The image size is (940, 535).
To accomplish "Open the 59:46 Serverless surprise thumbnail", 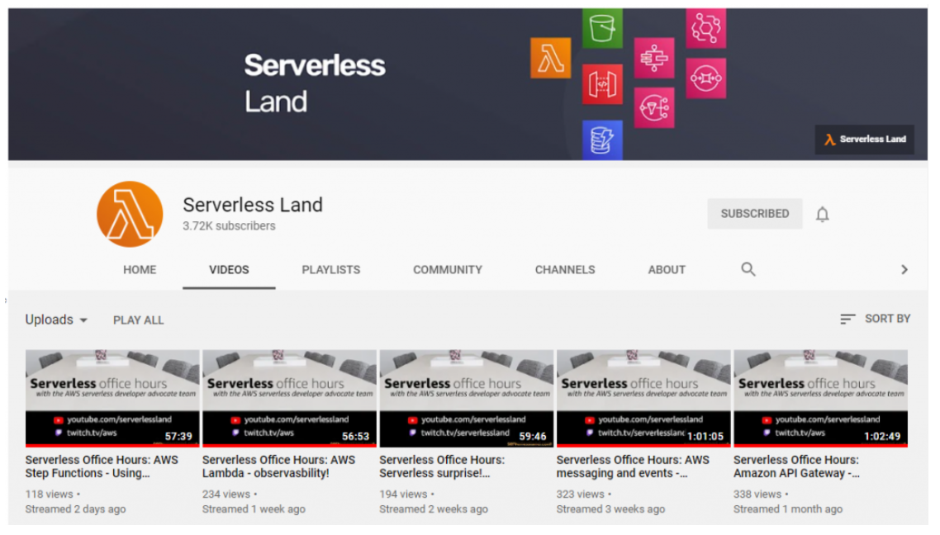I will (x=466, y=399).
